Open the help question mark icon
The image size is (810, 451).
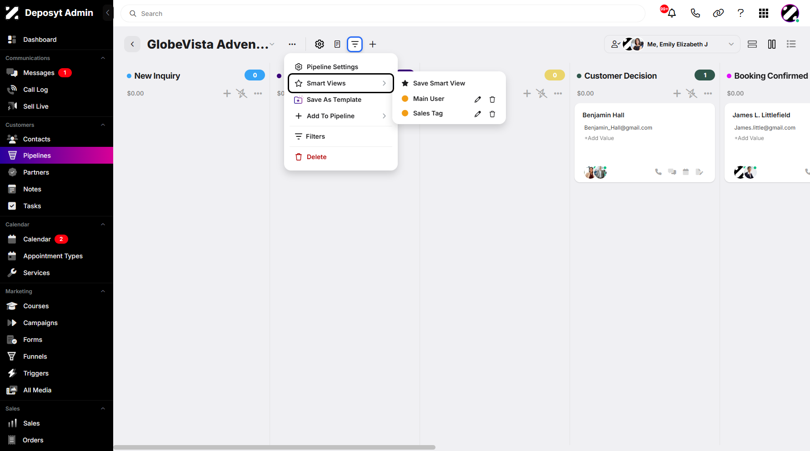[740, 13]
